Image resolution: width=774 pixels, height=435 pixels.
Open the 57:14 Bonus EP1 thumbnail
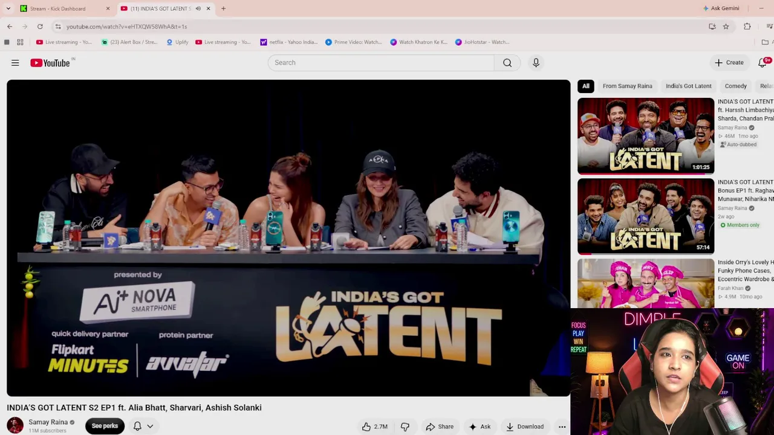[x=646, y=216]
